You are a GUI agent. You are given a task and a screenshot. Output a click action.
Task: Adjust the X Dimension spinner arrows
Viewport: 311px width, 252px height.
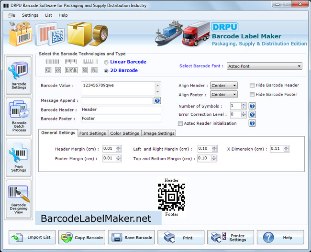coord(286,149)
